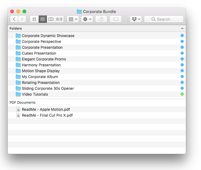Screen dimensions: 201x170
Task: Select the Cubes Presentation folder icon
Action: pyautogui.click(x=18, y=53)
